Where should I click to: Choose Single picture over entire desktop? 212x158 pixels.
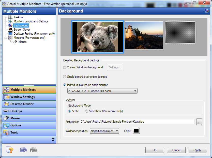click(65, 77)
